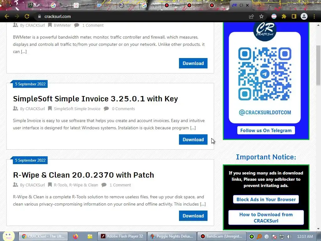The height and width of the screenshot is (241, 321).
Task: Click the @CRACKSURLDOTCOM handle text
Action: [x=265, y=112]
